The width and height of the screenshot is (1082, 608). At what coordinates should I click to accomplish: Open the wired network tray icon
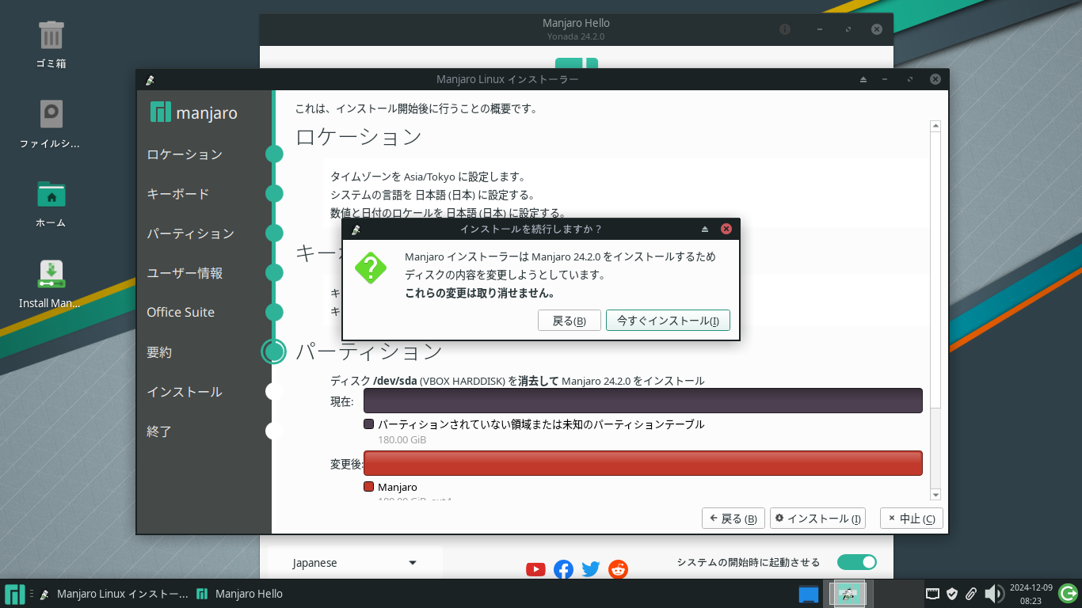(x=933, y=594)
